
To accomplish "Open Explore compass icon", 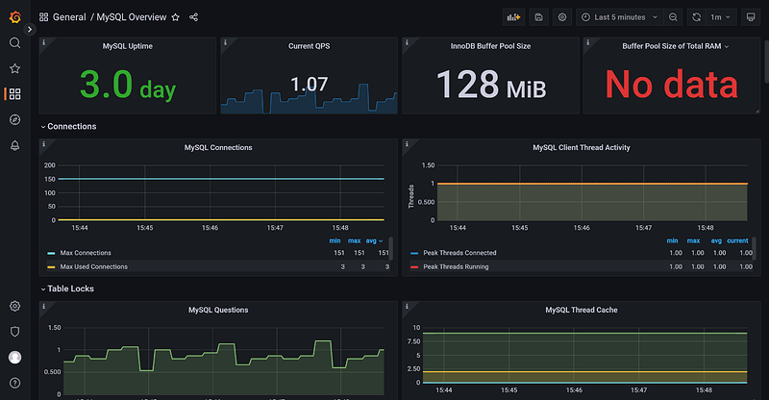I will (x=14, y=119).
